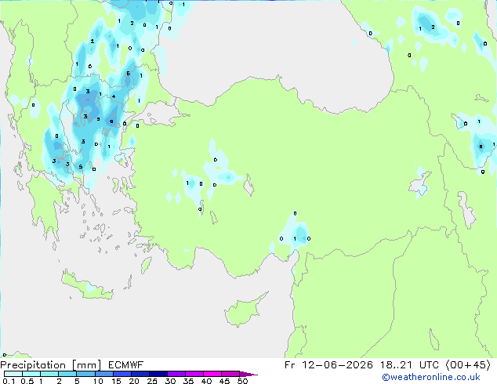Select the 20–25 mm dark blue legend segment
The width and height of the screenshot is (497, 384).
(x=140, y=374)
